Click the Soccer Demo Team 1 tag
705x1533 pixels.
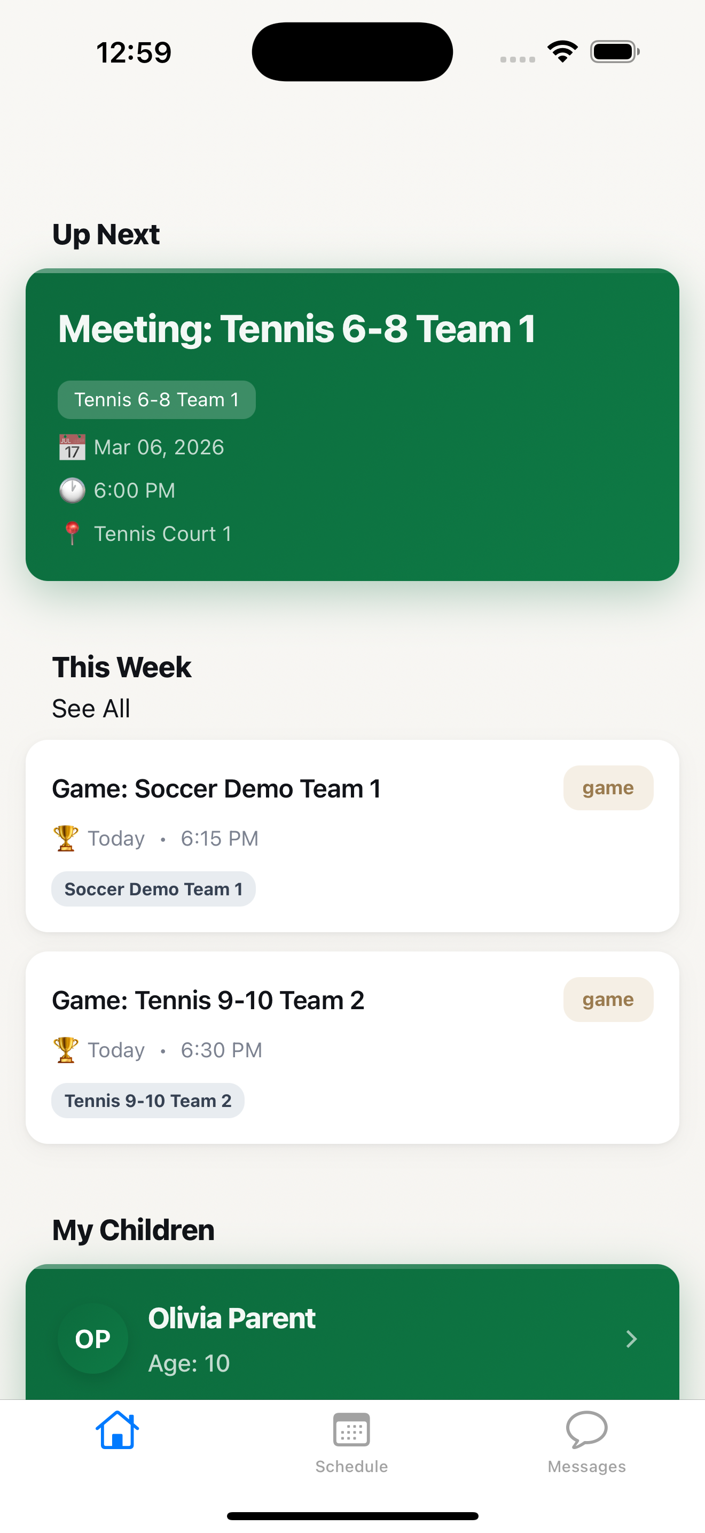153,888
